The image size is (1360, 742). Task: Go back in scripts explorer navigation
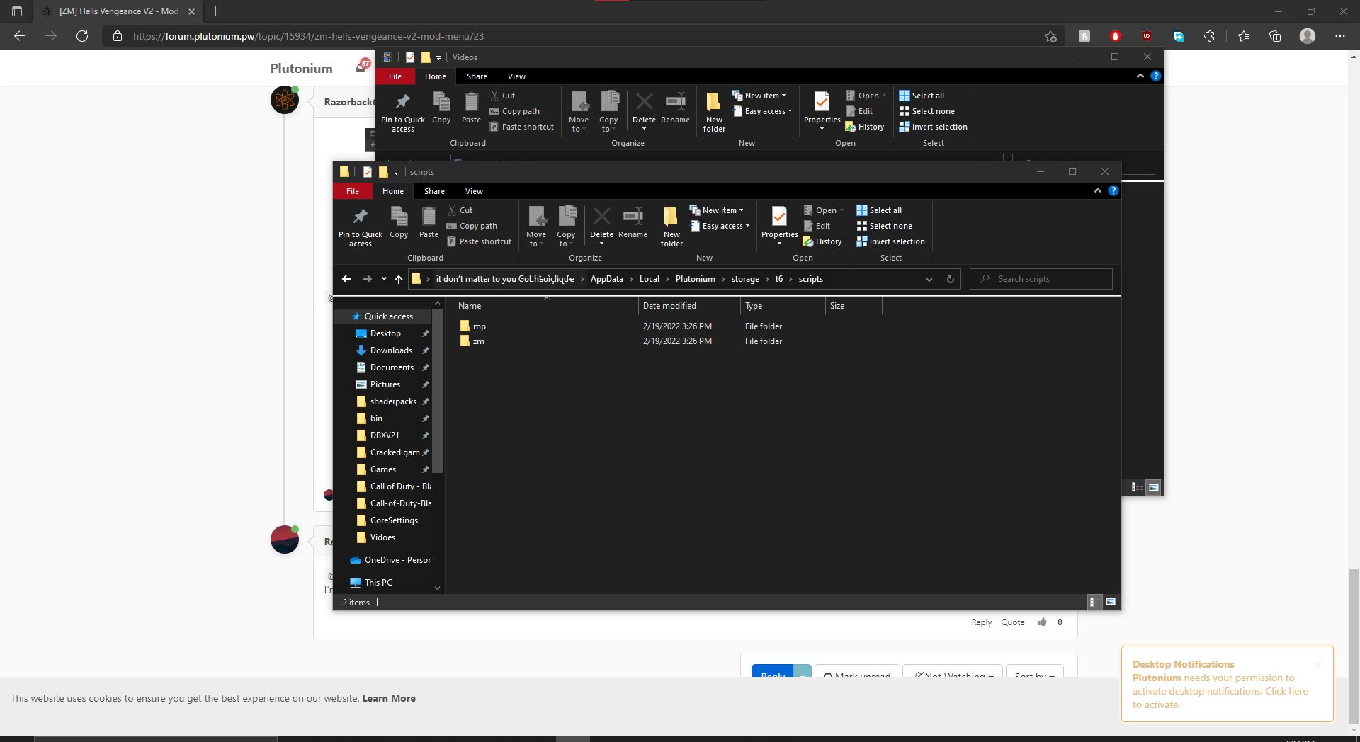coord(346,279)
